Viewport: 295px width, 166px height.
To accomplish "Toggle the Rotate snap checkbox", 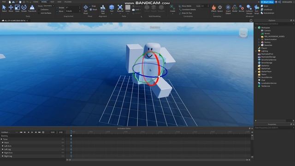I will click(57, 8).
